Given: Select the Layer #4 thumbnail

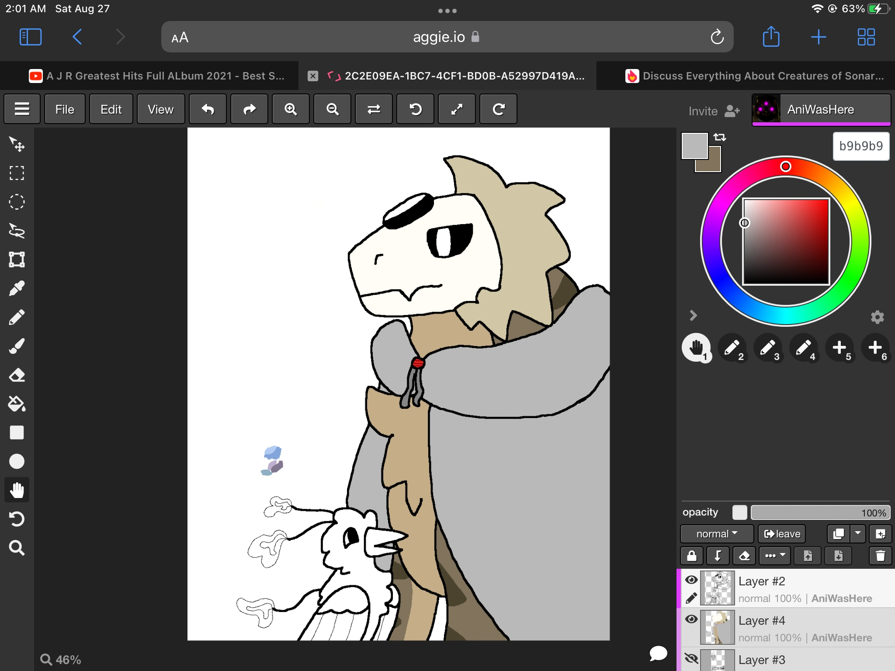Looking at the screenshot, I should (x=718, y=628).
